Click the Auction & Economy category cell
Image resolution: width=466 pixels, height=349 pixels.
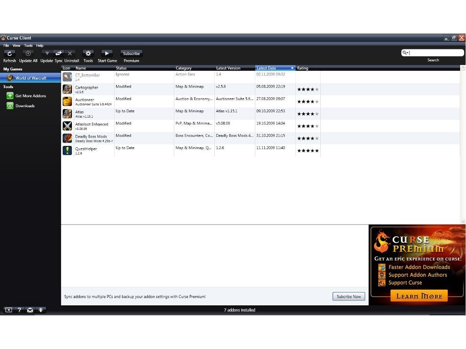click(x=194, y=99)
